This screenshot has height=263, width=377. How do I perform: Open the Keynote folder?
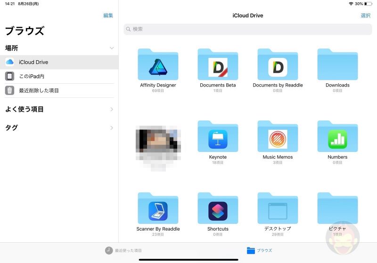click(218, 136)
